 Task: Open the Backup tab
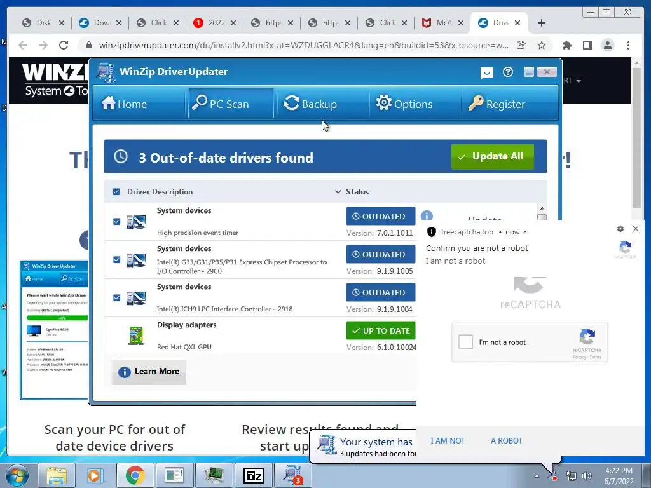coord(322,103)
